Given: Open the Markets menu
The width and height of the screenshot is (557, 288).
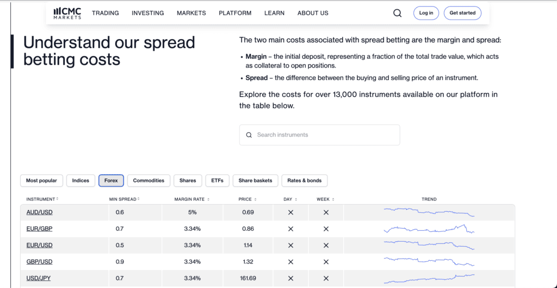Looking at the screenshot, I should [x=191, y=13].
